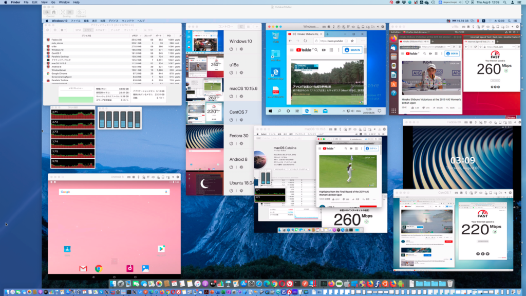Click power button for Windows 10 VM
Image resolution: width=526 pixels, height=296 pixels.
click(231, 49)
